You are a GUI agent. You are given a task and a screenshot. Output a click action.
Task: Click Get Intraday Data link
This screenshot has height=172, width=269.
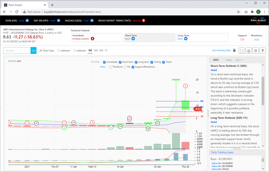tap(221, 50)
